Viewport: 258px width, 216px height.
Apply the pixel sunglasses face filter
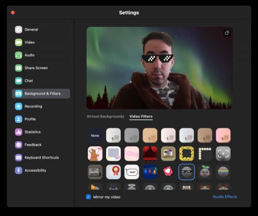click(x=187, y=172)
